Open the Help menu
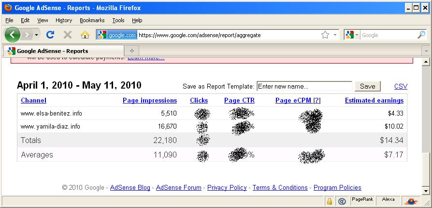 (137, 20)
